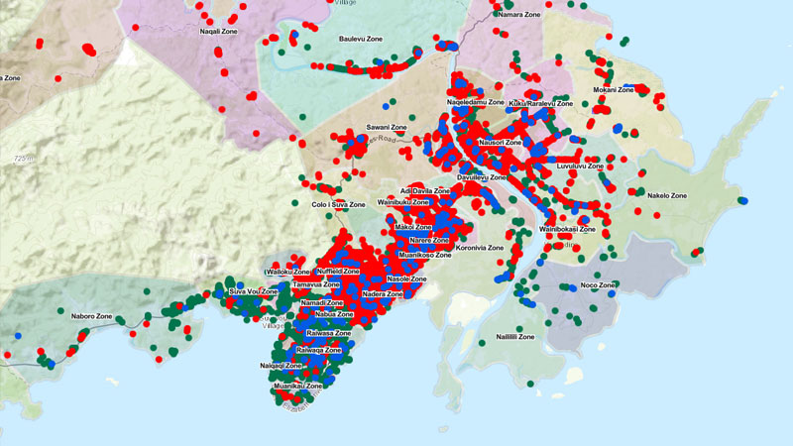Select the Nakelo Zone label

point(667,196)
